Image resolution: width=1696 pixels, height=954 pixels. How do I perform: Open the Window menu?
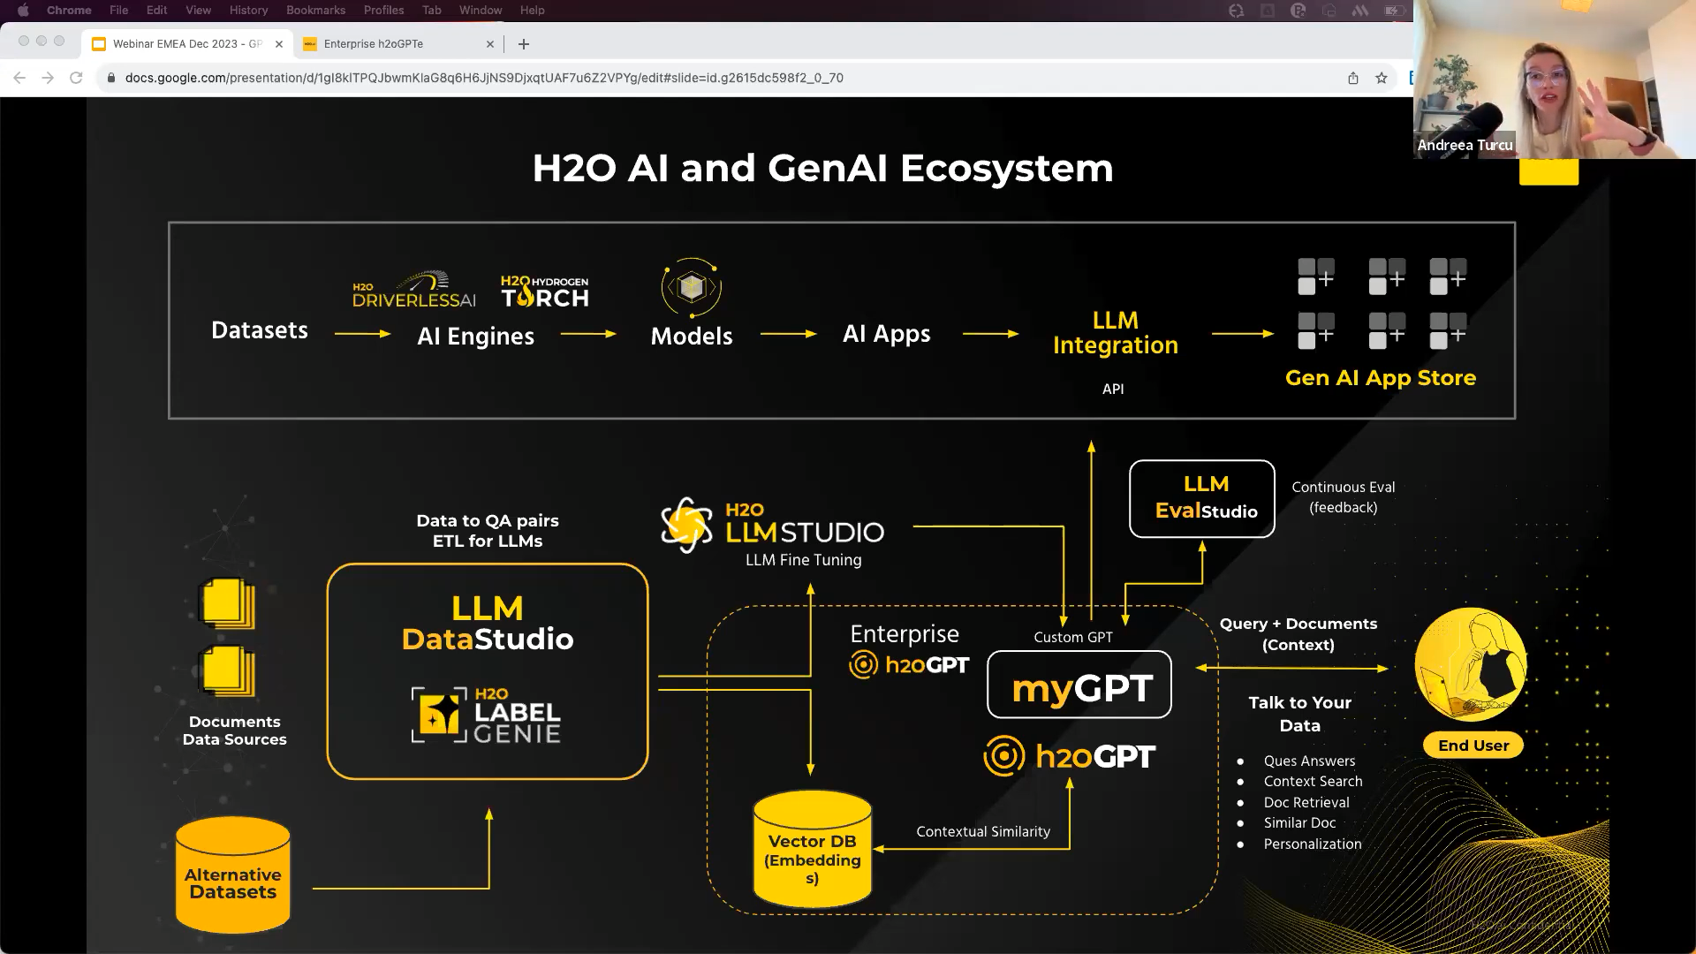tap(481, 11)
